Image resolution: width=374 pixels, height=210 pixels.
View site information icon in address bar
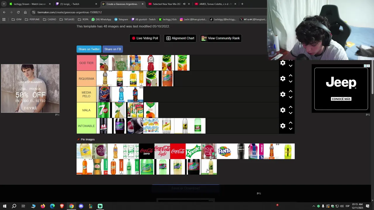(x=34, y=12)
